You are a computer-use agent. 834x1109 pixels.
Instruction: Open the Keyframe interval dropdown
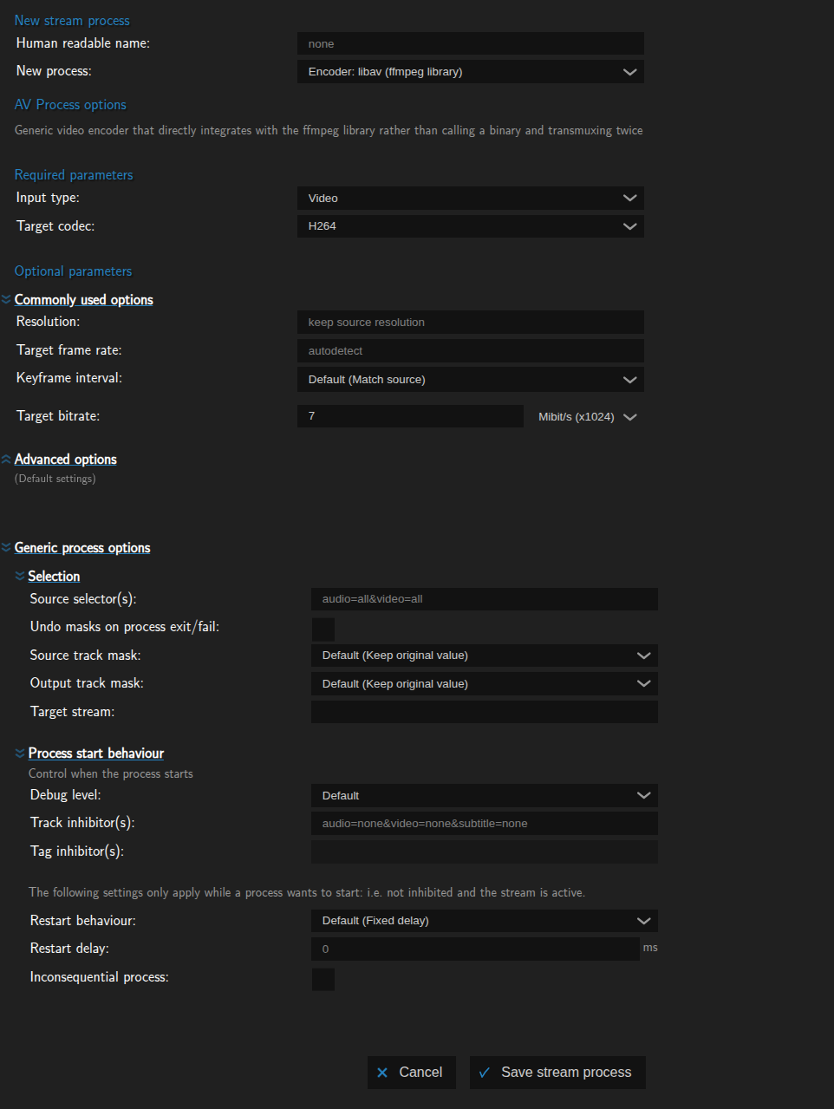click(x=471, y=380)
